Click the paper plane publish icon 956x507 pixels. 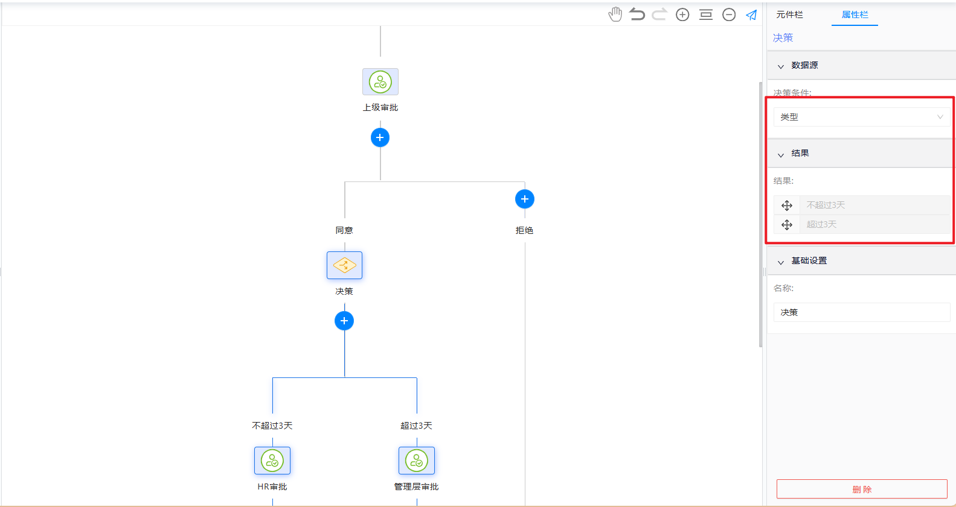pyautogui.click(x=751, y=14)
